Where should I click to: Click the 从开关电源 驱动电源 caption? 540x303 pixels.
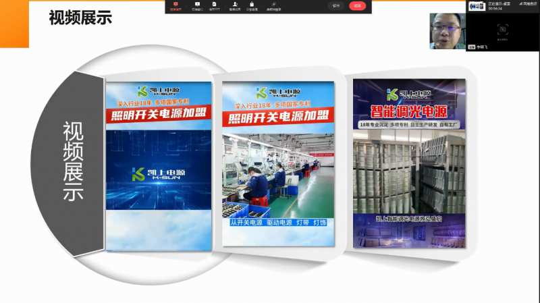coord(278,223)
